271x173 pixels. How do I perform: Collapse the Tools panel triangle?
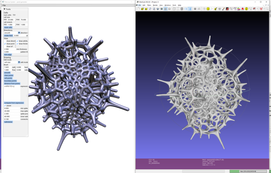click(5, 9)
